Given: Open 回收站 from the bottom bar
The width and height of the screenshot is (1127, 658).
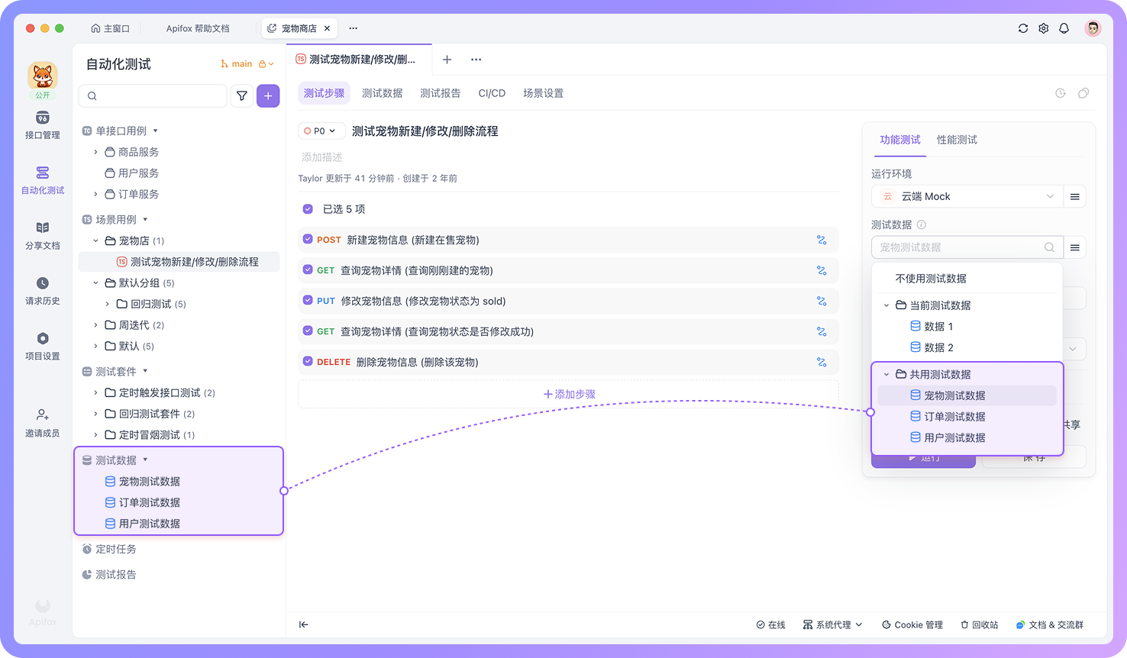Looking at the screenshot, I should coord(979,624).
